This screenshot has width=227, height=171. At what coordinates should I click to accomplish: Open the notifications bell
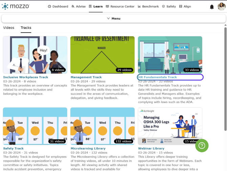tap(212, 7)
